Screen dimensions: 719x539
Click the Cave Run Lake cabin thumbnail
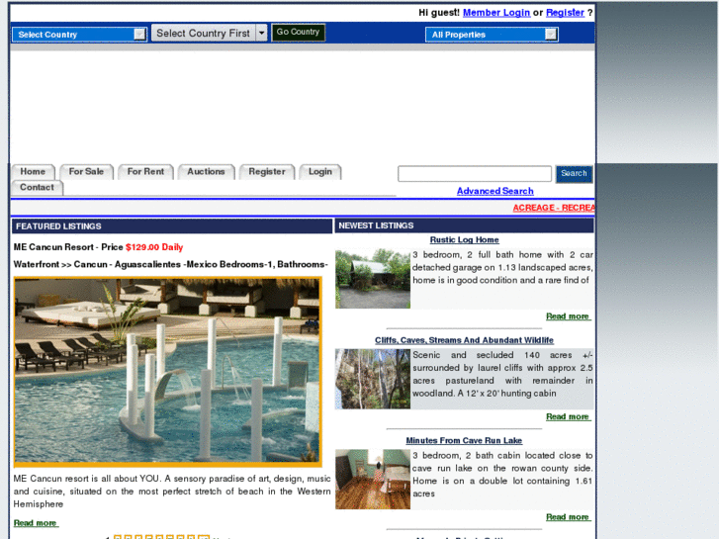point(373,479)
